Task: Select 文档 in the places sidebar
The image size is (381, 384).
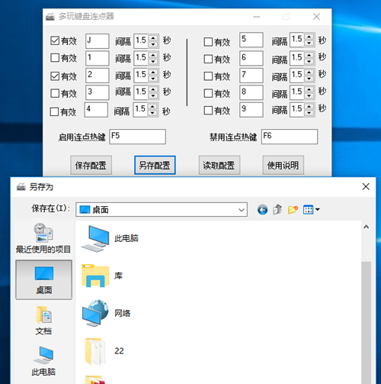Action: 43,321
